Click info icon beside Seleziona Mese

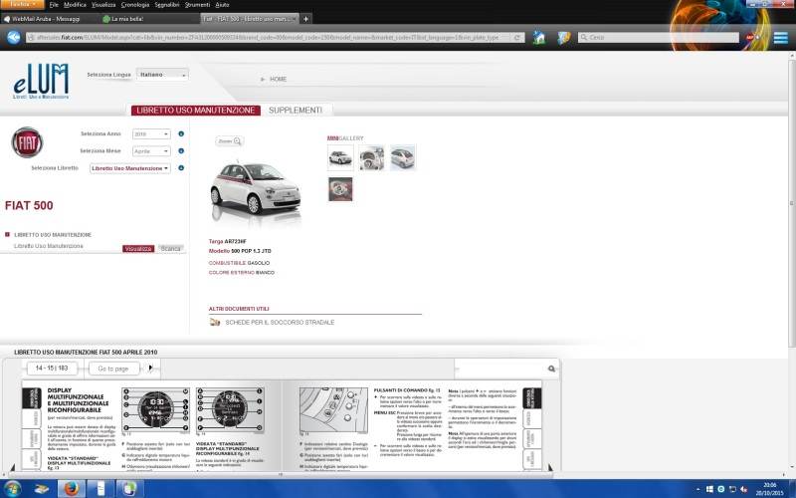pos(181,151)
